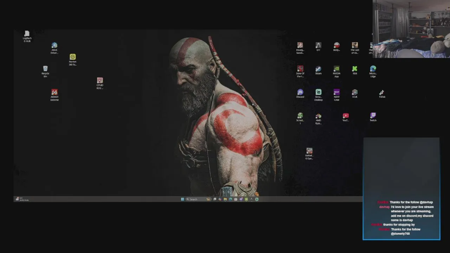Click the Windows Start button
Viewport: 450px width, 253px height.
[x=182, y=199]
